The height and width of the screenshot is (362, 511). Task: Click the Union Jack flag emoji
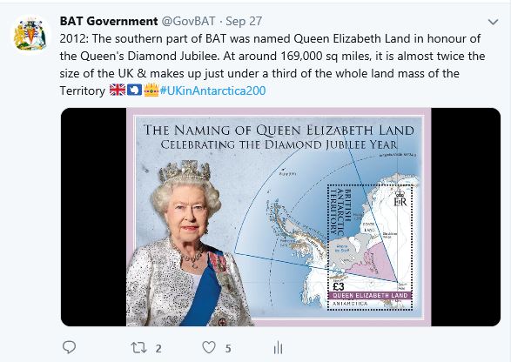(118, 90)
